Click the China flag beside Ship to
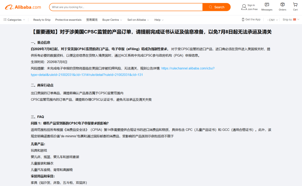 [x=294, y=20]
